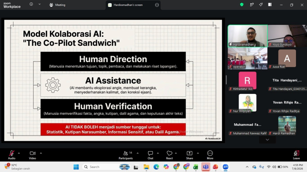
Task: Change the view layout icon
Action: 270,4
